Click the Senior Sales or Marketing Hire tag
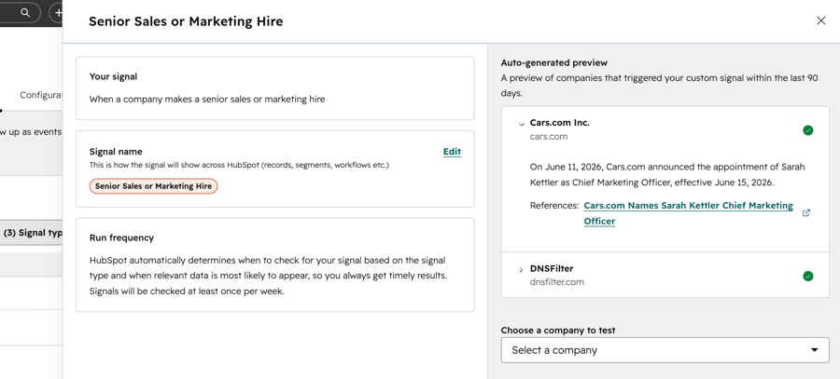 (x=153, y=186)
